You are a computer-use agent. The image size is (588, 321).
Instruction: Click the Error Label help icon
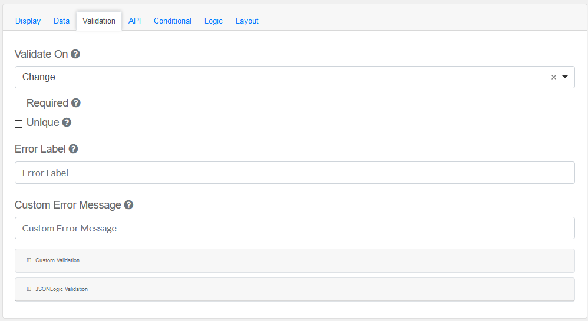[x=73, y=149]
